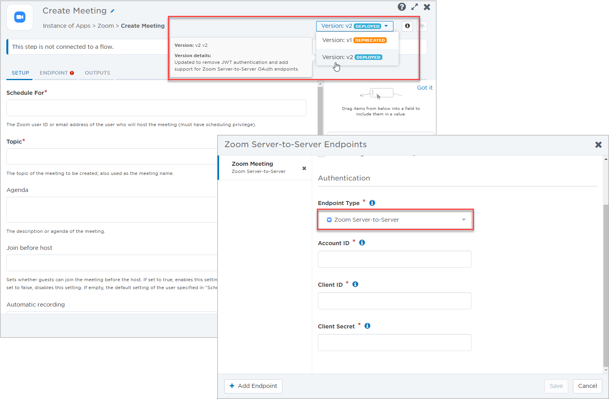Remove the Zoom Meeting endpoint
Viewport: 609px width, 399px height.
(304, 168)
